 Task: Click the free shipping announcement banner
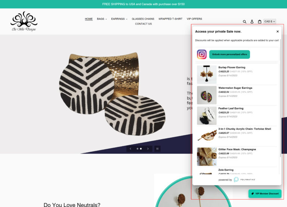tap(143, 4)
